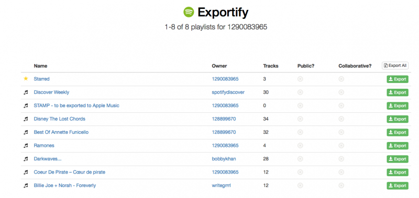Click the Collaborative status icon in Starred row
The width and height of the screenshot is (419, 198).
pos(341,79)
